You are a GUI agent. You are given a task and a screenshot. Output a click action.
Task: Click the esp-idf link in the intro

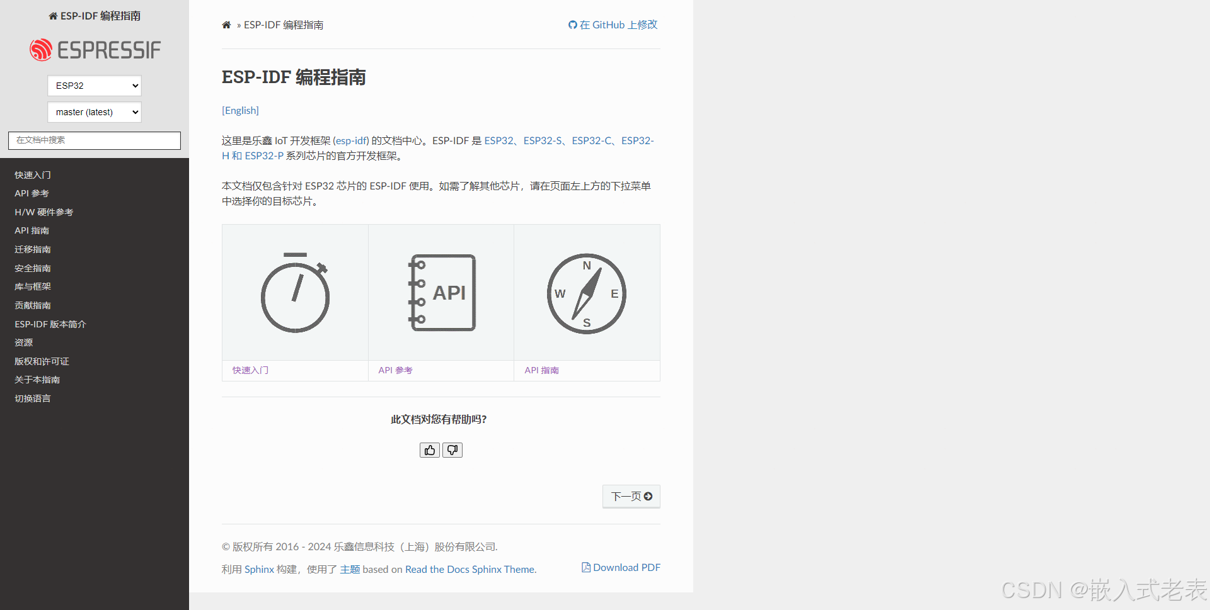(x=351, y=140)
